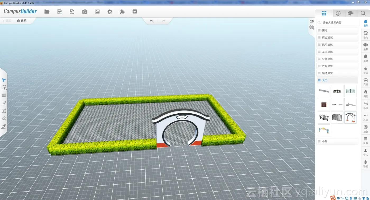
Task: Take a screenshot with the camera icon
Action: [x=85, y=12]
